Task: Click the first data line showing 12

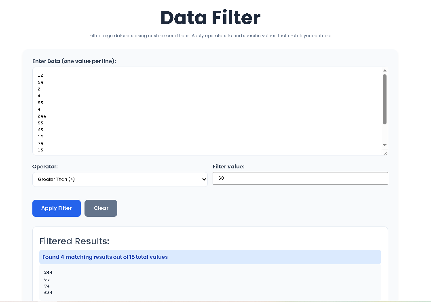Action: coord(40,75)
